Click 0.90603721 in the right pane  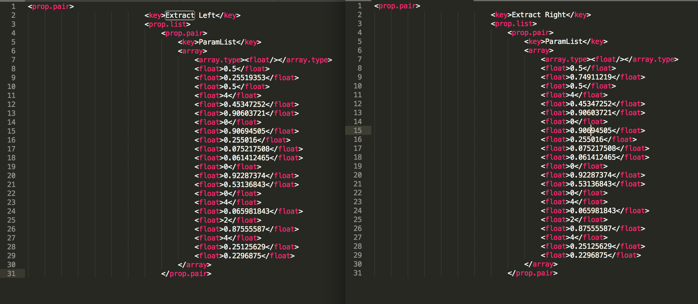coord(591,113)
